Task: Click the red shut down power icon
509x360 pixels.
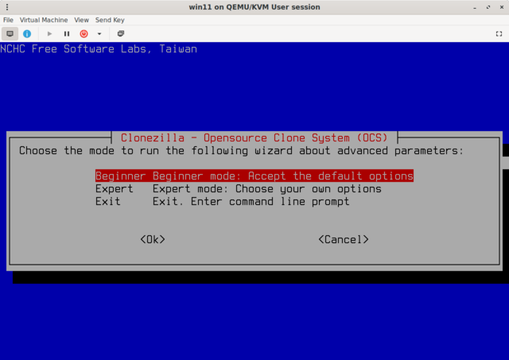Action: pyautogui.click(x=84, y=33)
